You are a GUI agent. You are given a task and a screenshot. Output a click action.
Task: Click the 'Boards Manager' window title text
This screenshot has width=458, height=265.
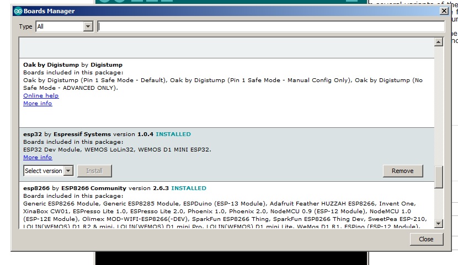click(x=49, y=11)
